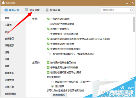Click the 界面管理器 button
Screen dimensions: 136x98
pyautogui.click(x=59, y=95)
